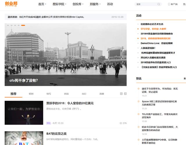Open the BAT article thumbnail image

[24, 138]
